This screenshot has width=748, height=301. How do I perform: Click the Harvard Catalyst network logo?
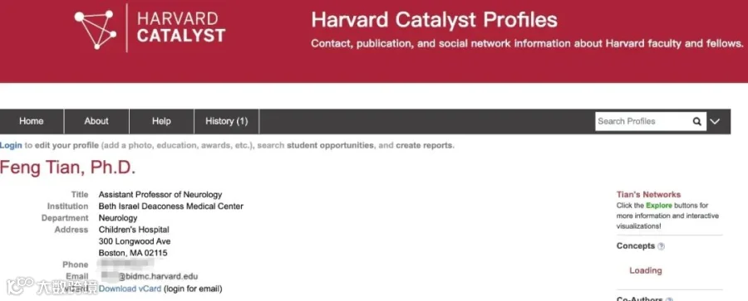tap(96, 30)
